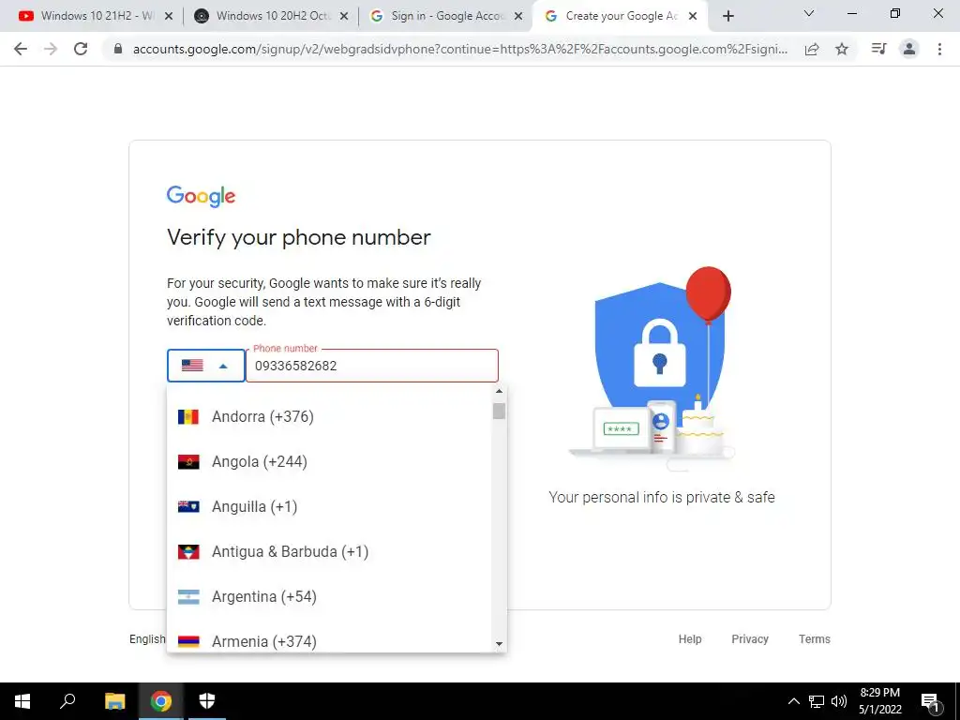Open the share page icon in address bar
960x720 pixels.
click(812, 49)
